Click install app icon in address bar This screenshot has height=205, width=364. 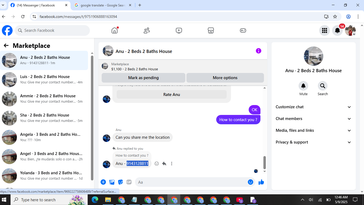326,17
